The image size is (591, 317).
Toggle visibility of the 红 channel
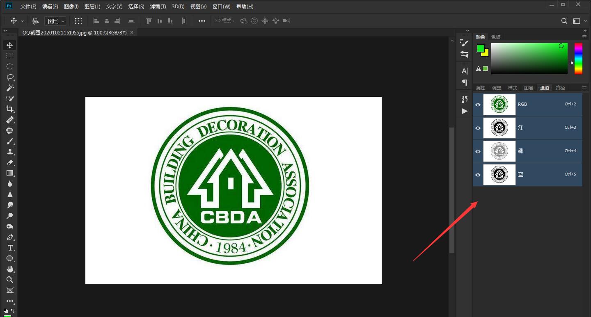pos(478,128)
